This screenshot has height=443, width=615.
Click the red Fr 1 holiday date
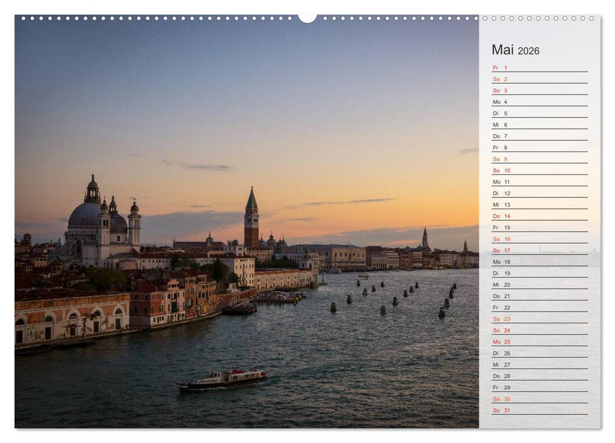pos(500,66)
